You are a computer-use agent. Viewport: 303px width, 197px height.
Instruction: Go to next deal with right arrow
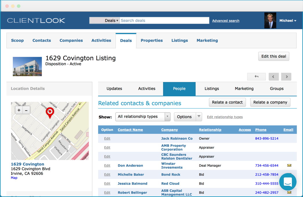(x=286, y=77)
